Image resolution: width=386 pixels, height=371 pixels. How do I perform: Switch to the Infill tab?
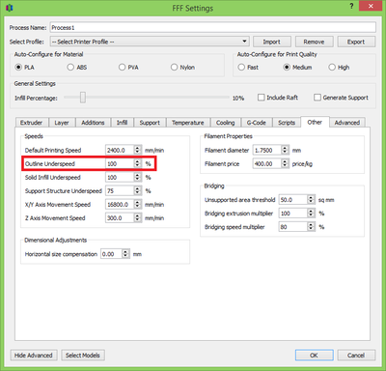[x=122, y=123]
